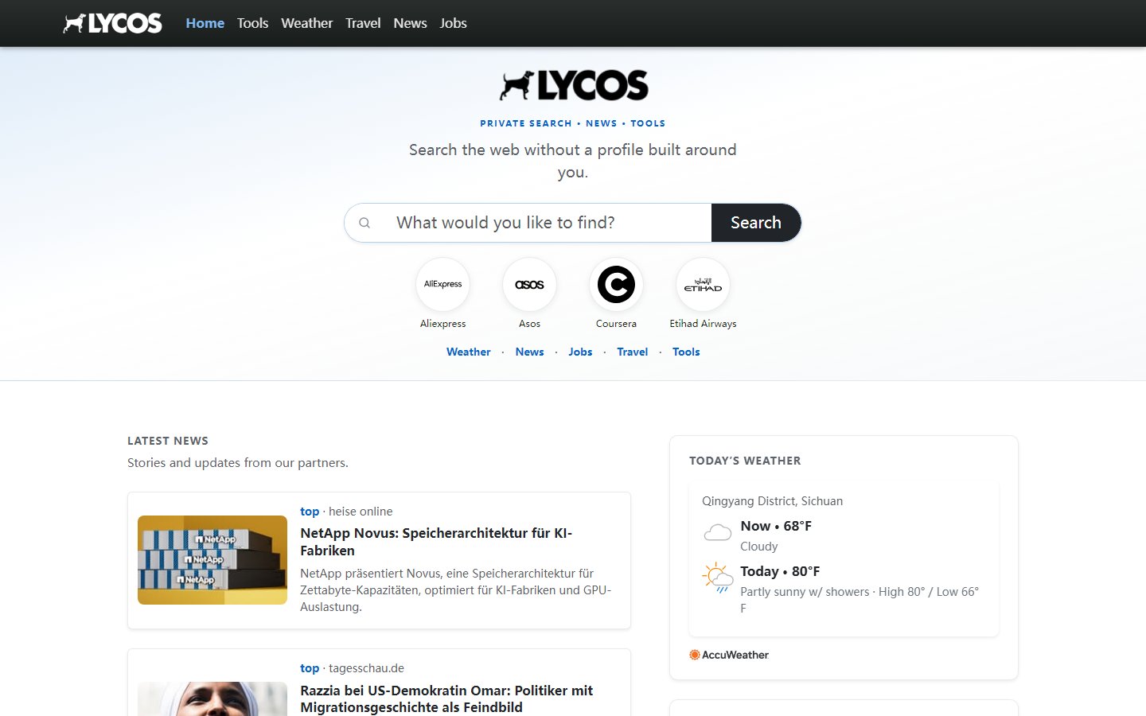Open the Aliexpress shortcut icon
This screenshot has height=716, width=1146.
pos(442,284)
